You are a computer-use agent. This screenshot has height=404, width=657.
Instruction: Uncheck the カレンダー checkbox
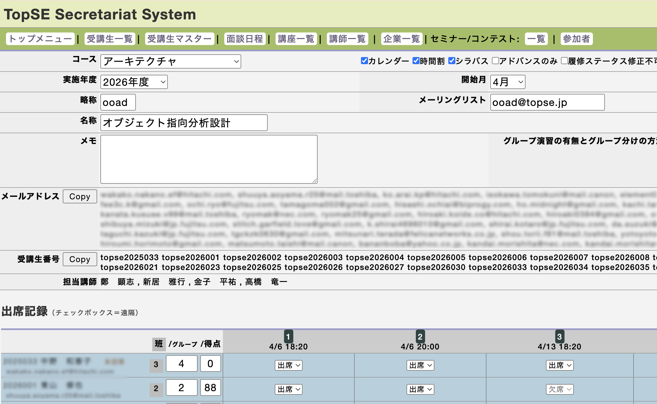pos(364,61)
